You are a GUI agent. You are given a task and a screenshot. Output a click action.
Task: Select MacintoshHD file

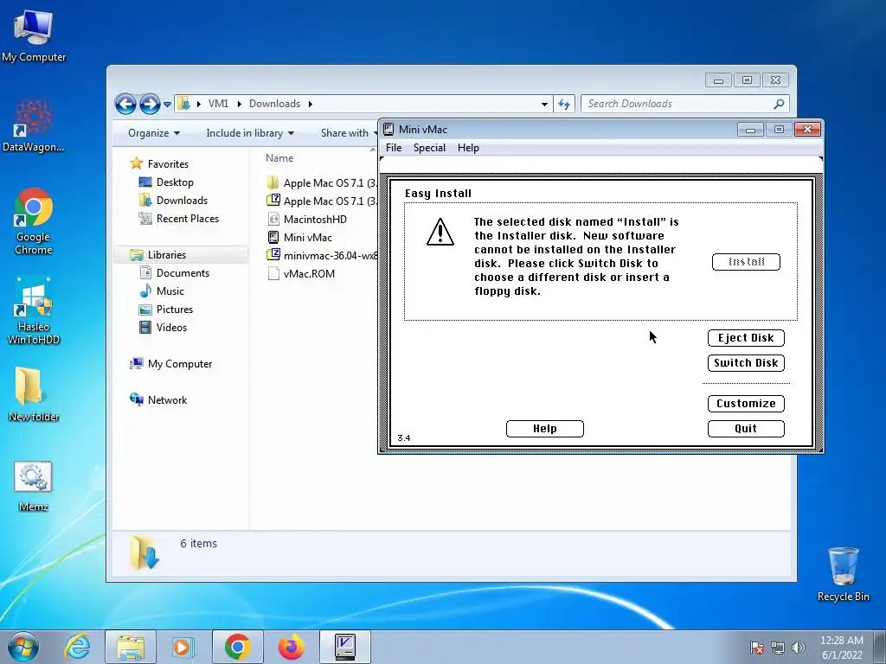click(307, 219)
